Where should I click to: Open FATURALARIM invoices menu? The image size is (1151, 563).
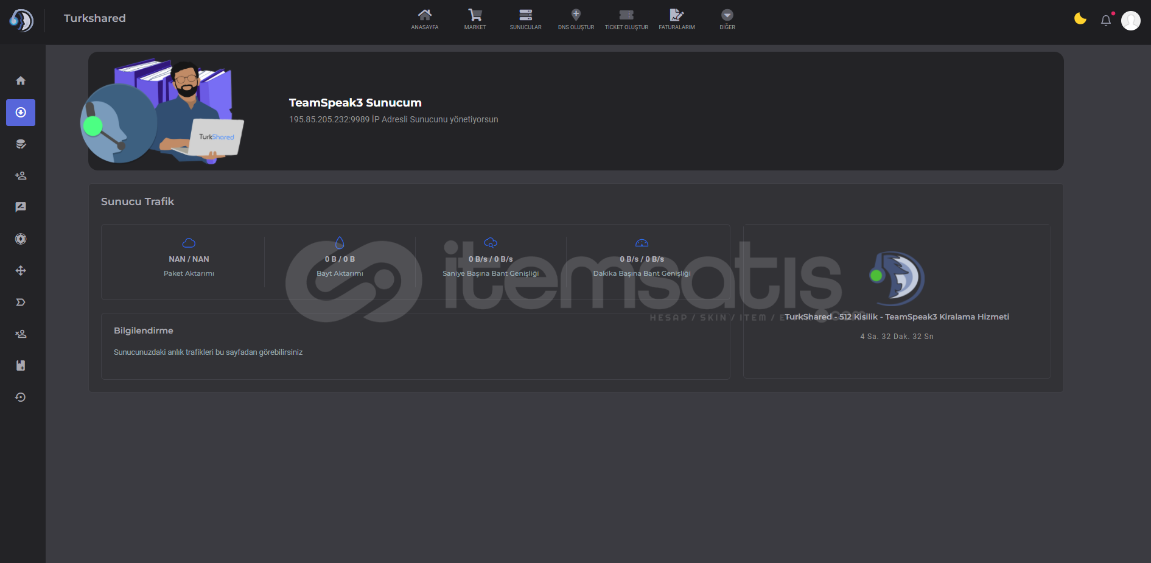[677, 19]
